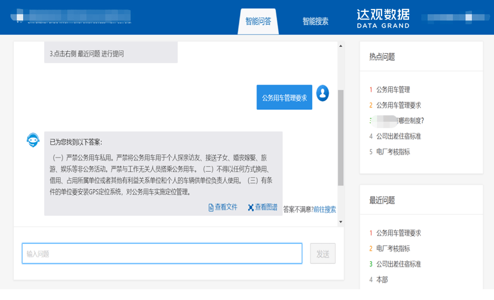Viewport: 494px width, 300px height.
Task: Switch to the 智能问答 tab
Action: [258, 22]
